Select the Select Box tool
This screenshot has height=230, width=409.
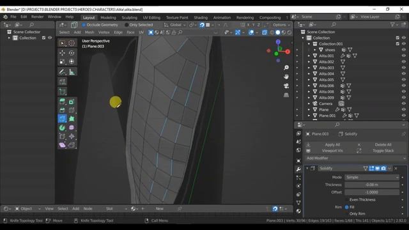click(x=63, y=43)
